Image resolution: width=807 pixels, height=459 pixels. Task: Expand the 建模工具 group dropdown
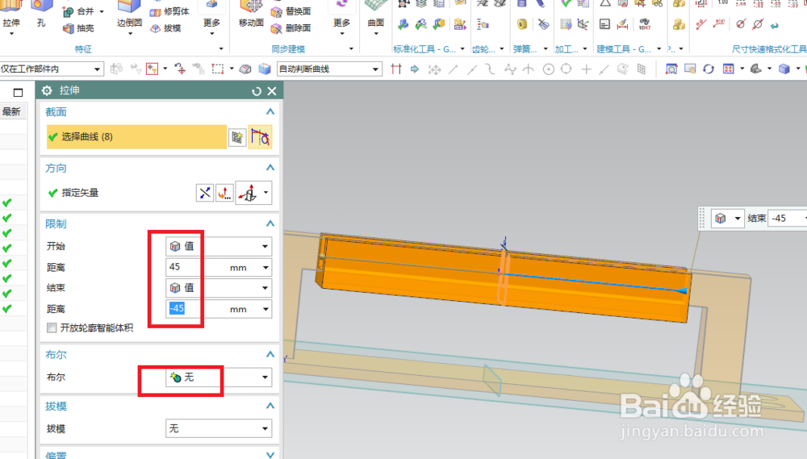click(x=659, y=49)
